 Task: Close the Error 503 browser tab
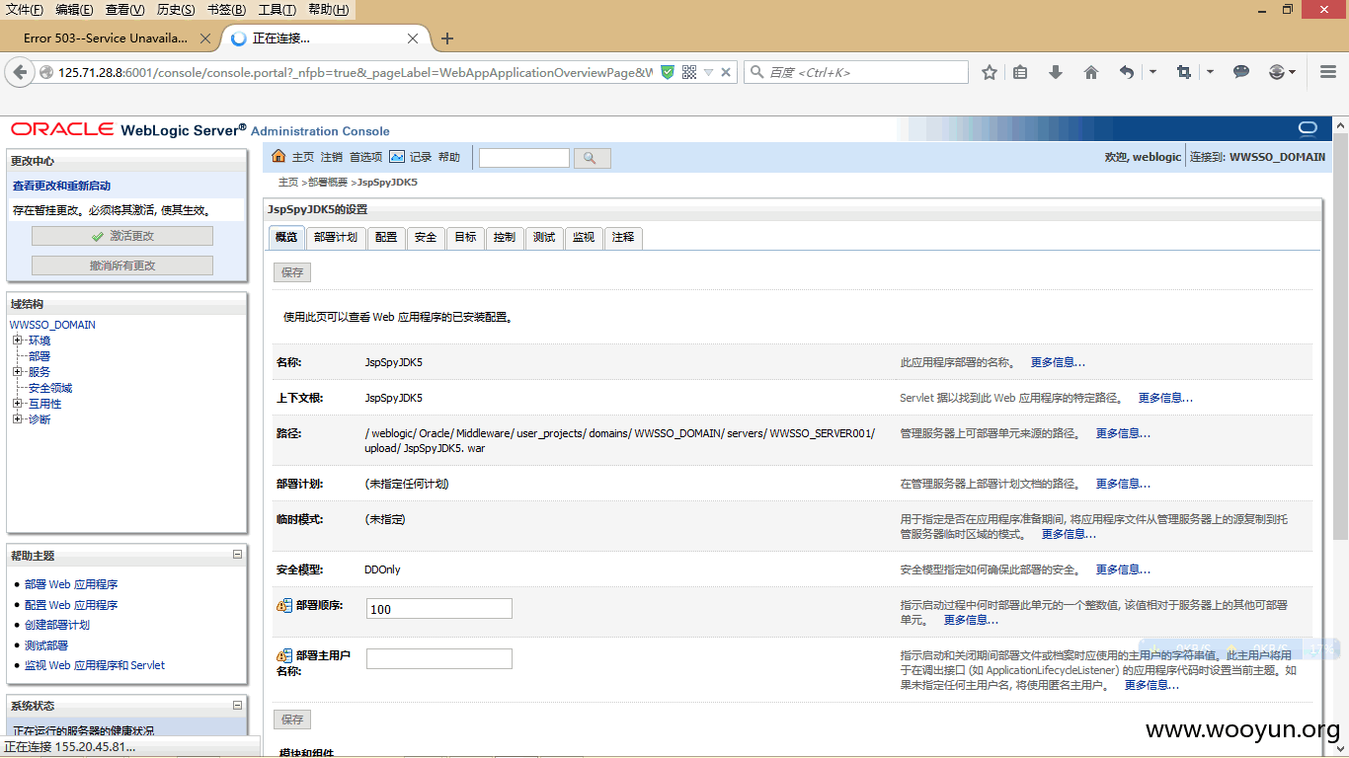[x=205, y=38]
